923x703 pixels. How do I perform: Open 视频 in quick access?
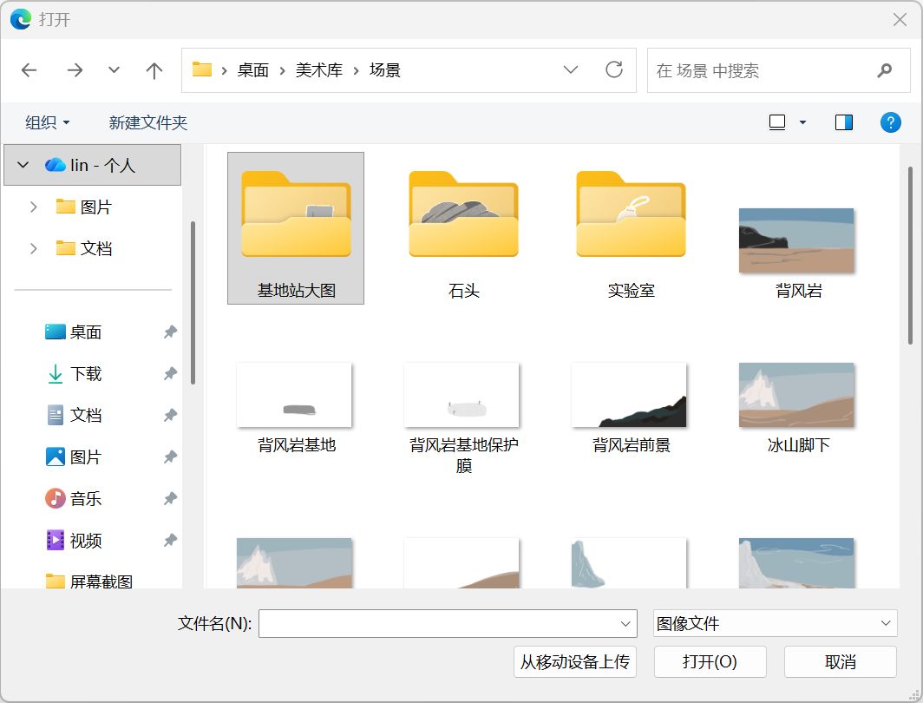pos(74,541)
